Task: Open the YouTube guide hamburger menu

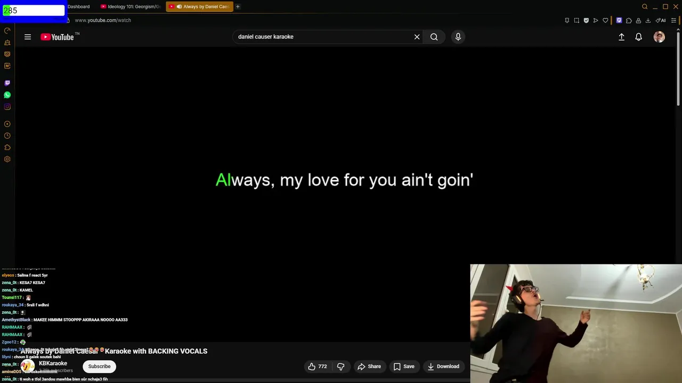Action: click(x=28, y=37)
